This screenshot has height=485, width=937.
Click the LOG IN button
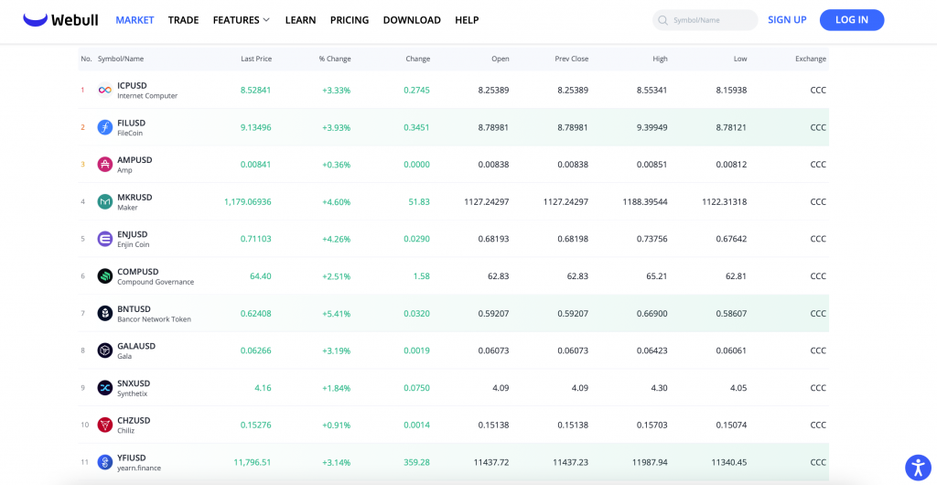pos(852,20)
